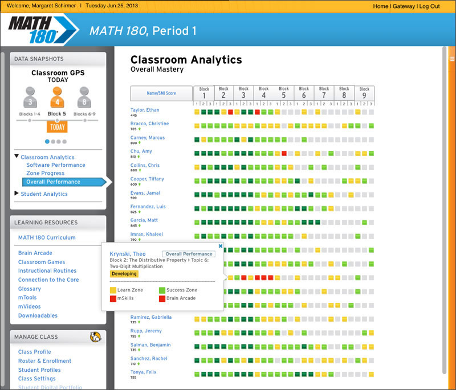Image resolution: width=456 pixels, height=390 pixels.
Task: Click the yellow Developing status badge
Action: tap(124, 274)
